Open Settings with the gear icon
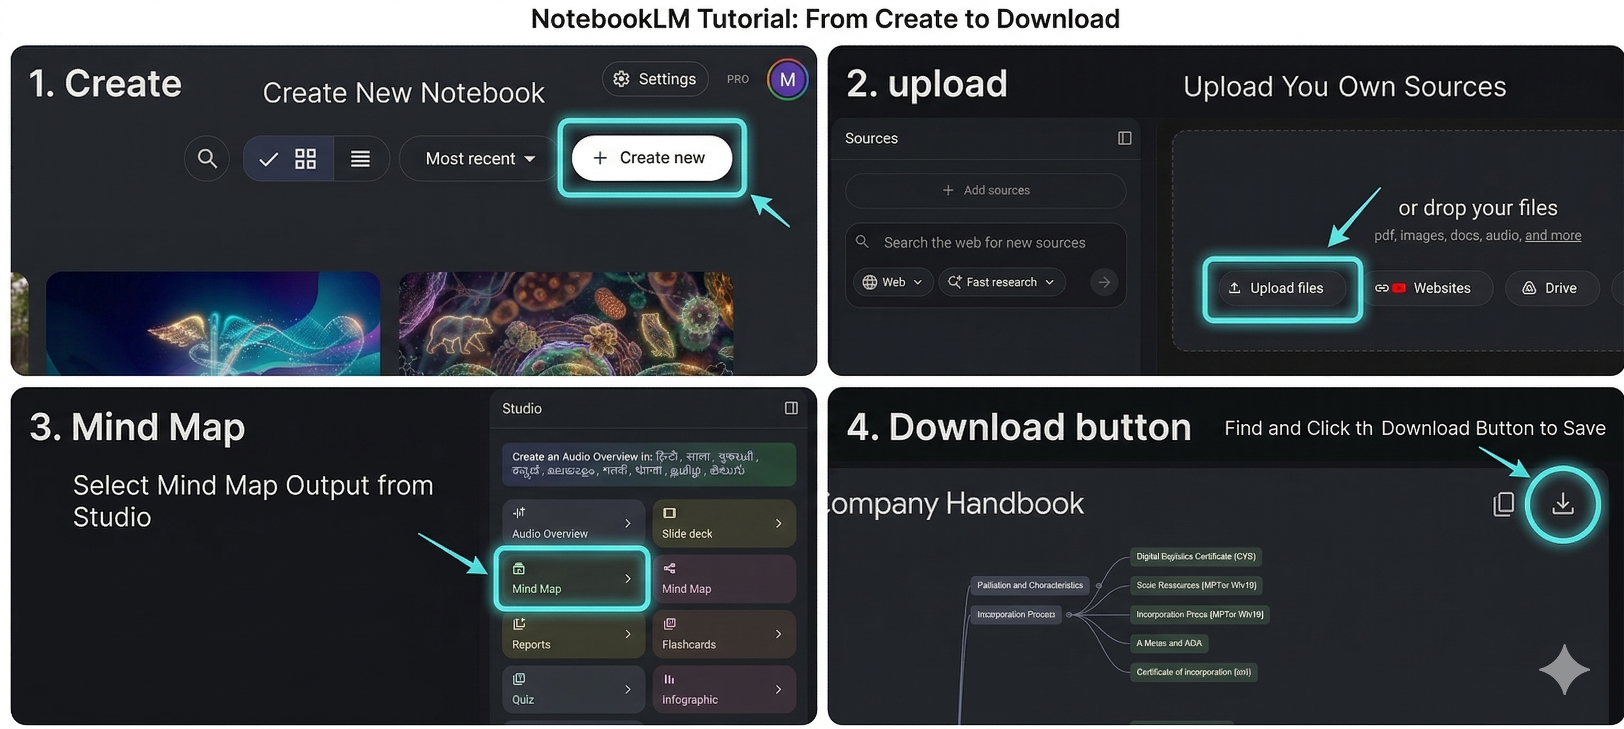This screenshot has height=729, width=1624. [655, 79]
